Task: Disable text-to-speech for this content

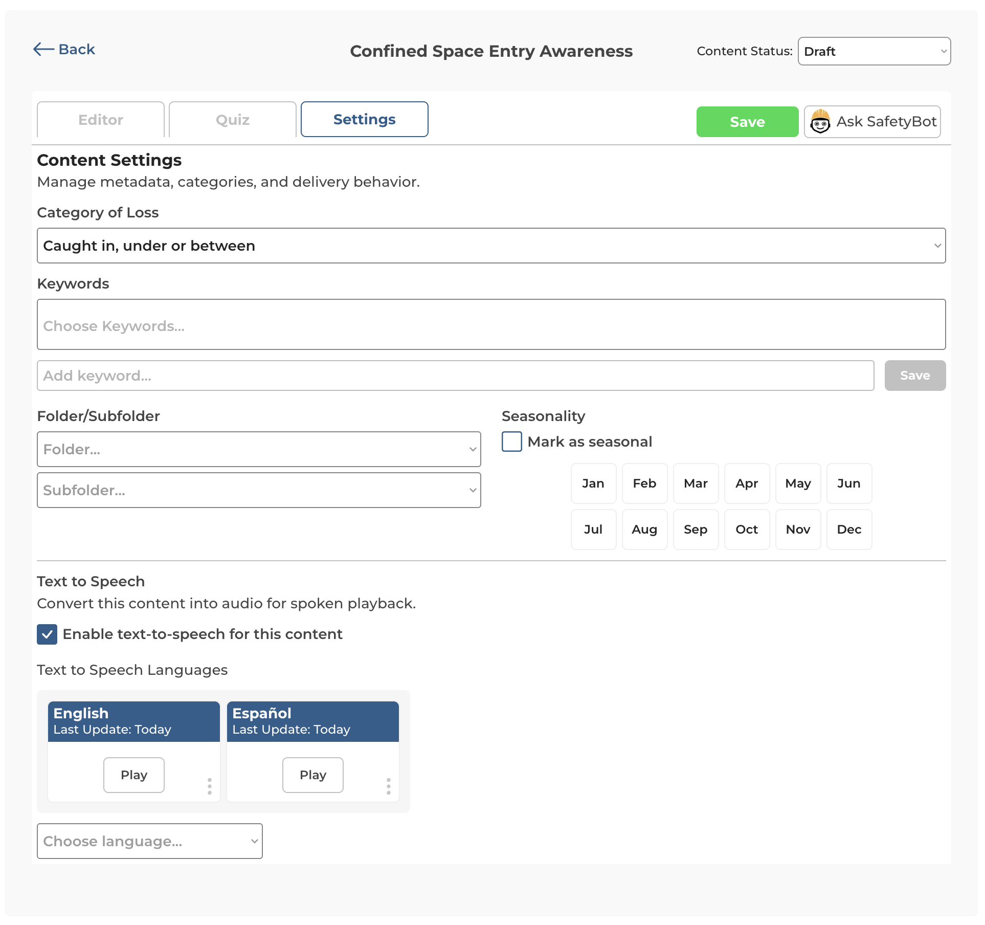Action: click(47, 634)
